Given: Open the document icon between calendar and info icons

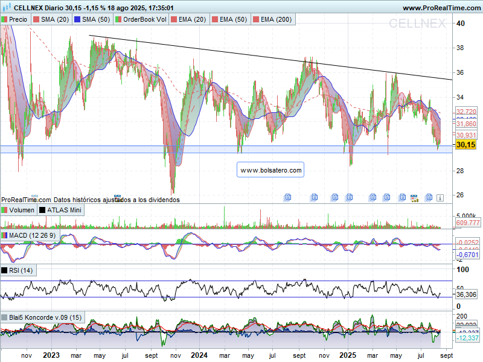Looking at the screenshot, I should click(x=429, y=197).
